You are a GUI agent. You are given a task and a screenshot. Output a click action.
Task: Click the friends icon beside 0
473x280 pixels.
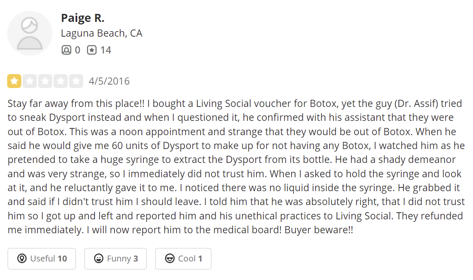(66, 50)
